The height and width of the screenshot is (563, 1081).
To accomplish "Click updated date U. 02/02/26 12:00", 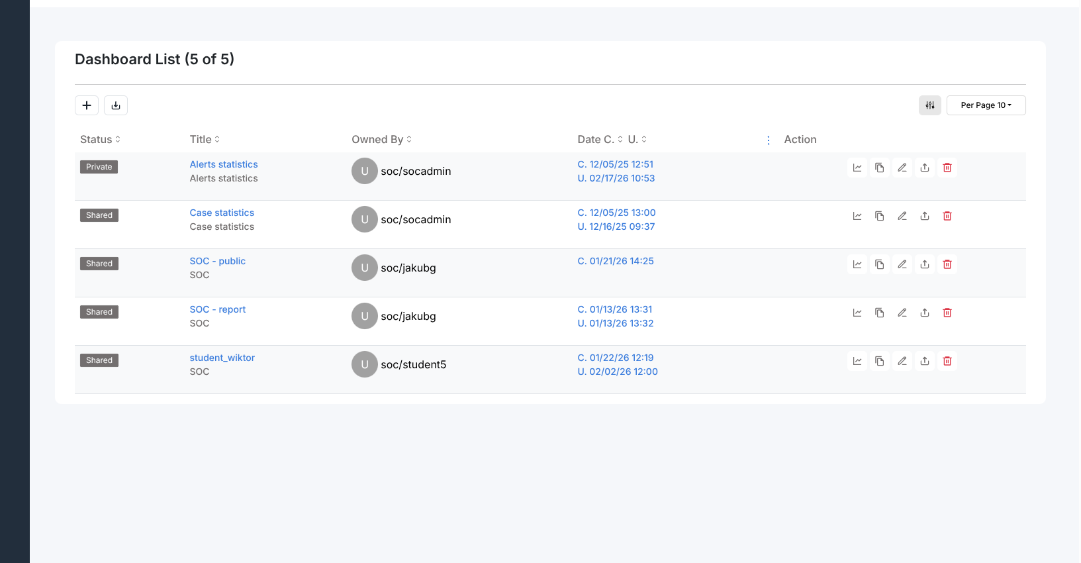I will tap(618, 372).
